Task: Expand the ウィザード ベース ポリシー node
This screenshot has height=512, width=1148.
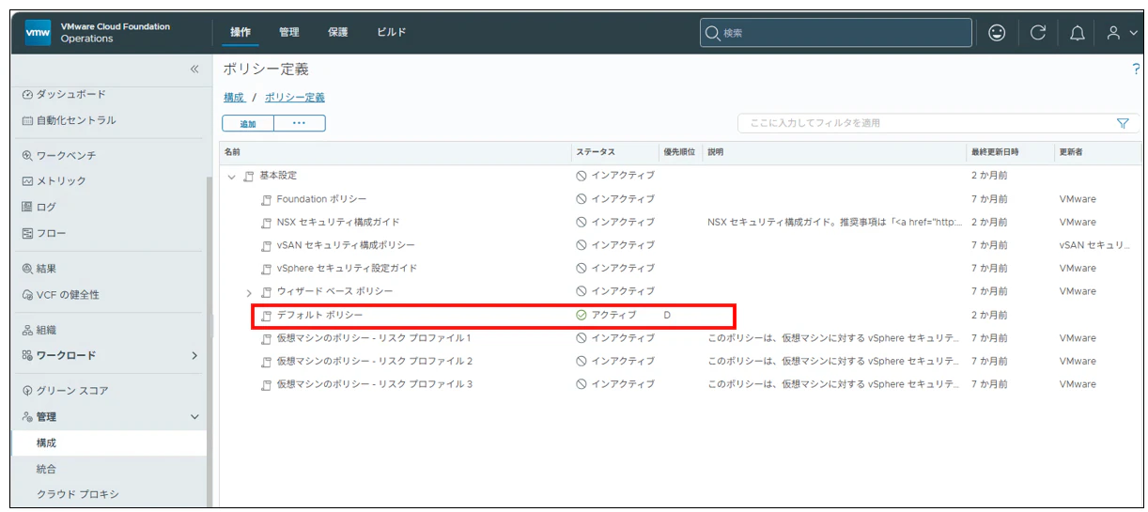Action: 249,292
